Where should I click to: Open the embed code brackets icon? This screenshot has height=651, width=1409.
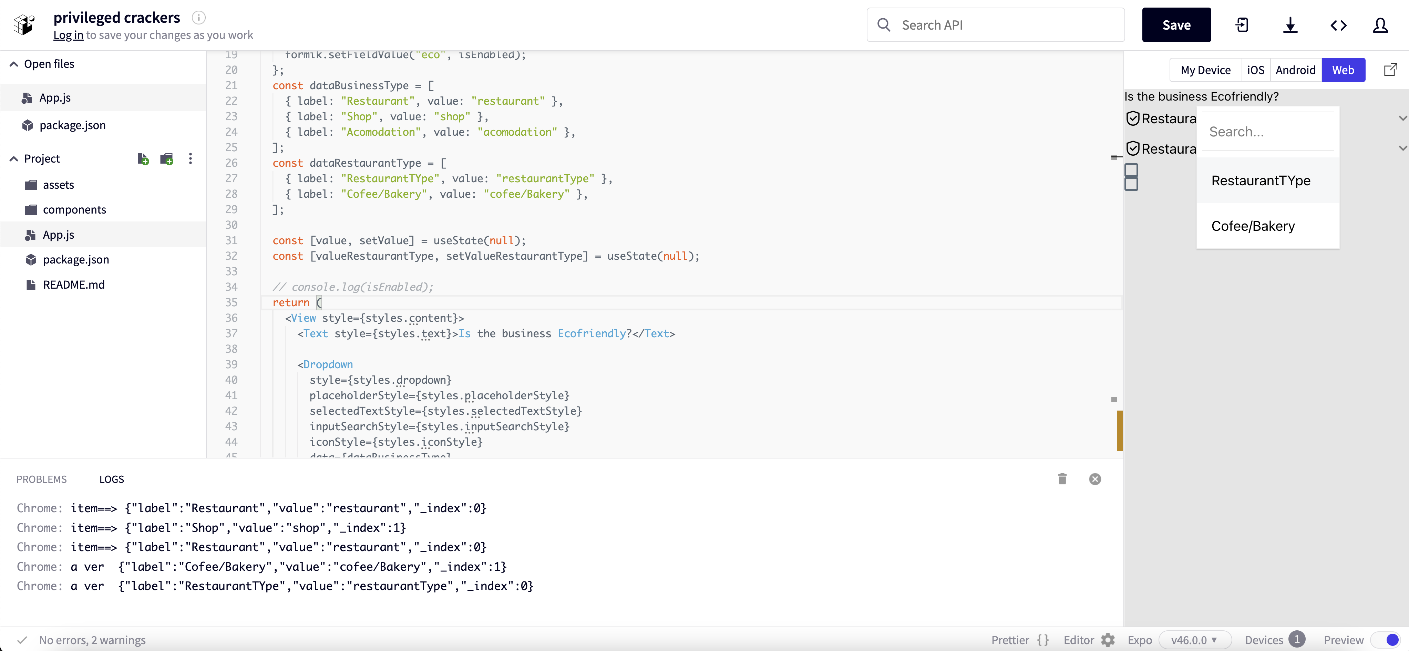(x=1338, y=25)
